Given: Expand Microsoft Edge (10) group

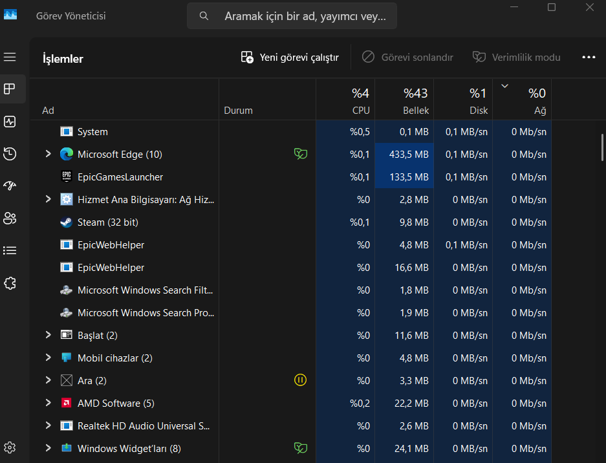Looking at the screenshot, I should pos(49,154).
